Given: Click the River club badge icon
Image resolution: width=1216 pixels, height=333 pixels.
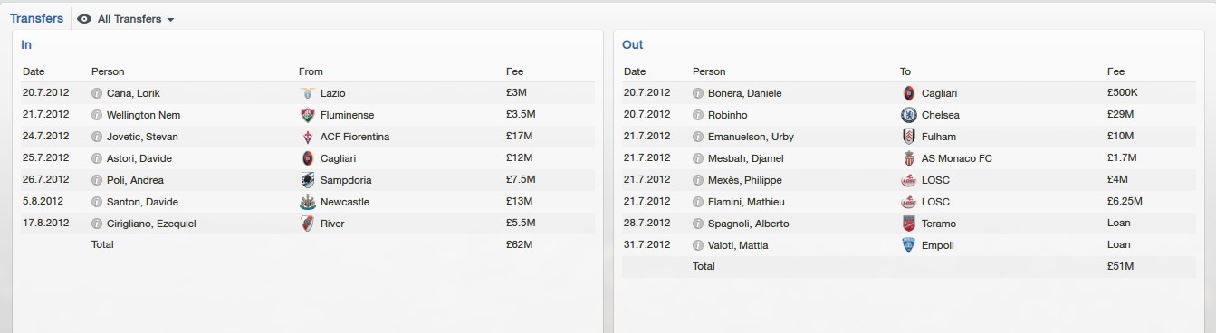Looking at the screenshot, I should pyautogui.click(x=308, y=224).
